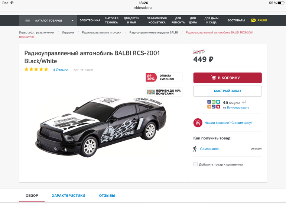Click the RC car product image
The image size is (286, 215).
[101, 126]
